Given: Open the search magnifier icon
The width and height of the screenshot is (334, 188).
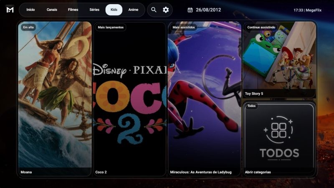Looking at the screenshot, I should click(154, 10).
